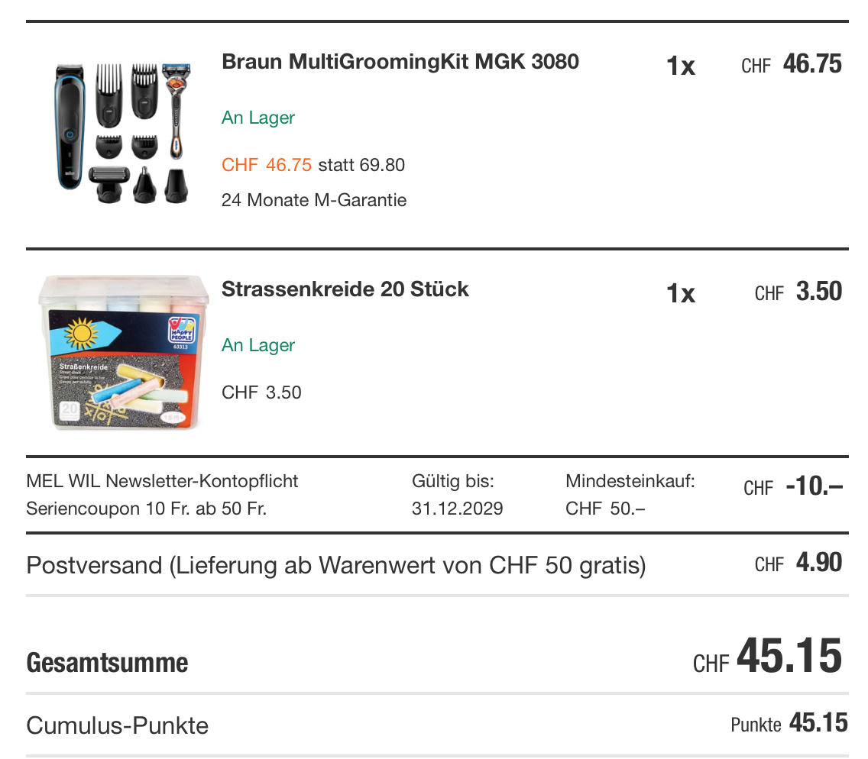Click An Lager status under Braun kit

(258, 118)
